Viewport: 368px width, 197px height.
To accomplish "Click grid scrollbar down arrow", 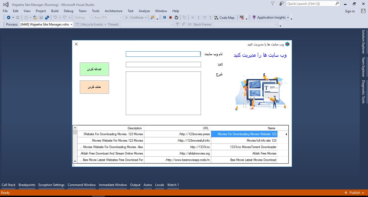I will (75, 161).
